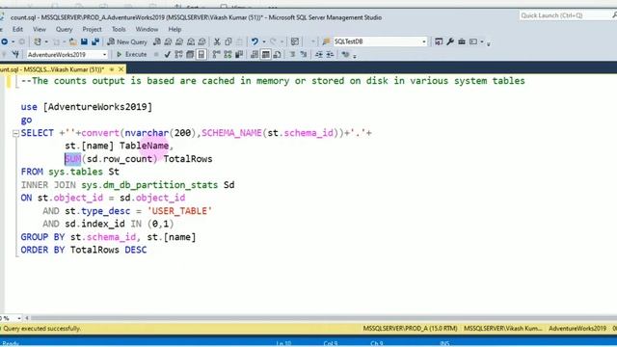Screen dimensions: 617x347
Task: Click the Cut scissors icon
Action: (217, 41)
